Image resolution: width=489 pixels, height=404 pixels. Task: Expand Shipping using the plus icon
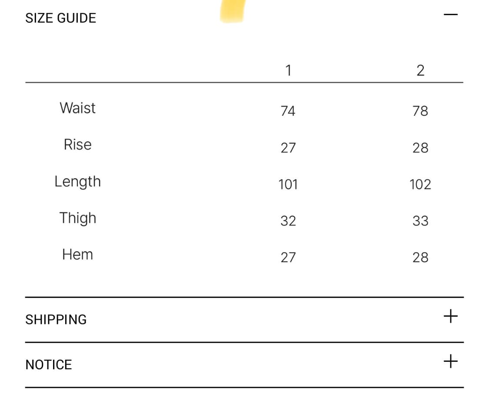(x=450, y=316)
